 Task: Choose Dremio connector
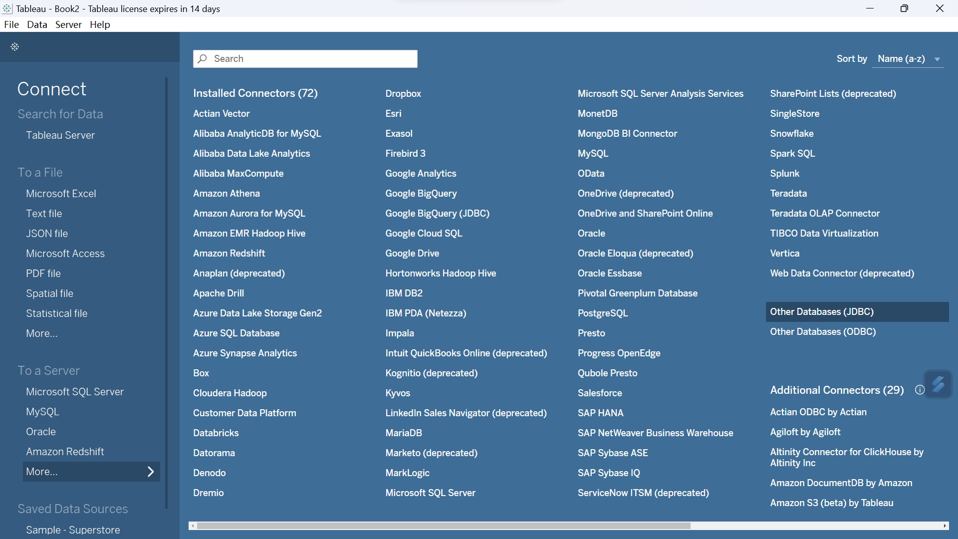click(x=209, y=493)
